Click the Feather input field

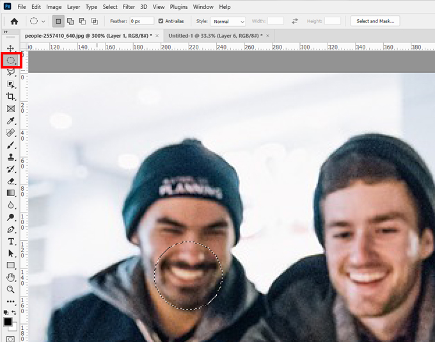point(142,21)
